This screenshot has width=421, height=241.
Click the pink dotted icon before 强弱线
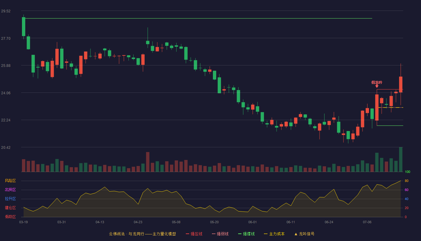(214, 234)
